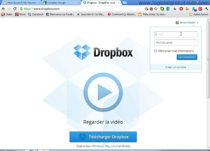Click the blocked pop-up icon in the address bar
This screenshot has height=151, width=210.
(151, 9)
